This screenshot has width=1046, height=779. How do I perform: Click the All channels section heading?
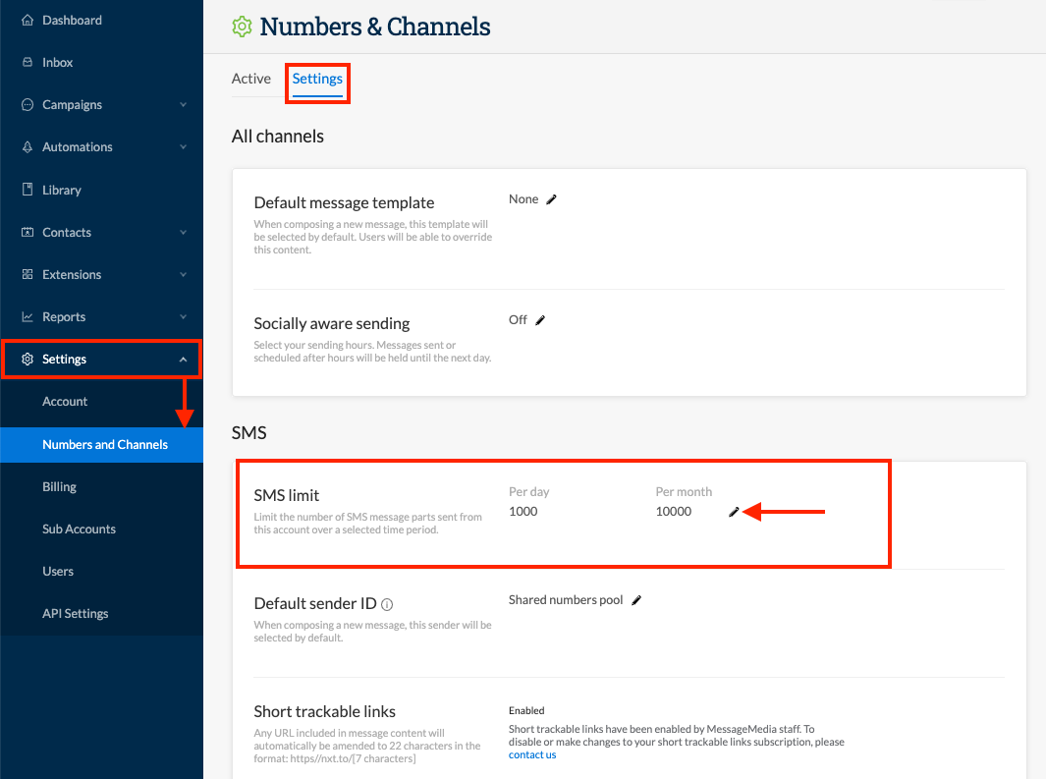[278, 137]
